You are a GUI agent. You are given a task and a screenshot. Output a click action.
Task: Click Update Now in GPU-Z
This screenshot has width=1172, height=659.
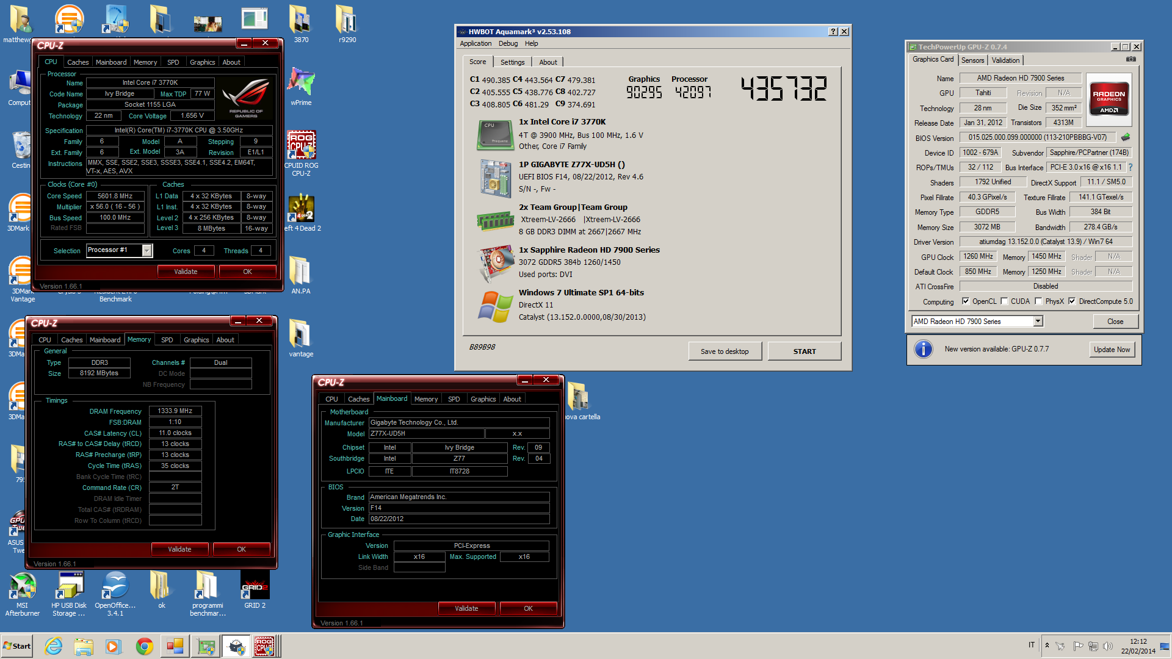tap(1112, 350)
